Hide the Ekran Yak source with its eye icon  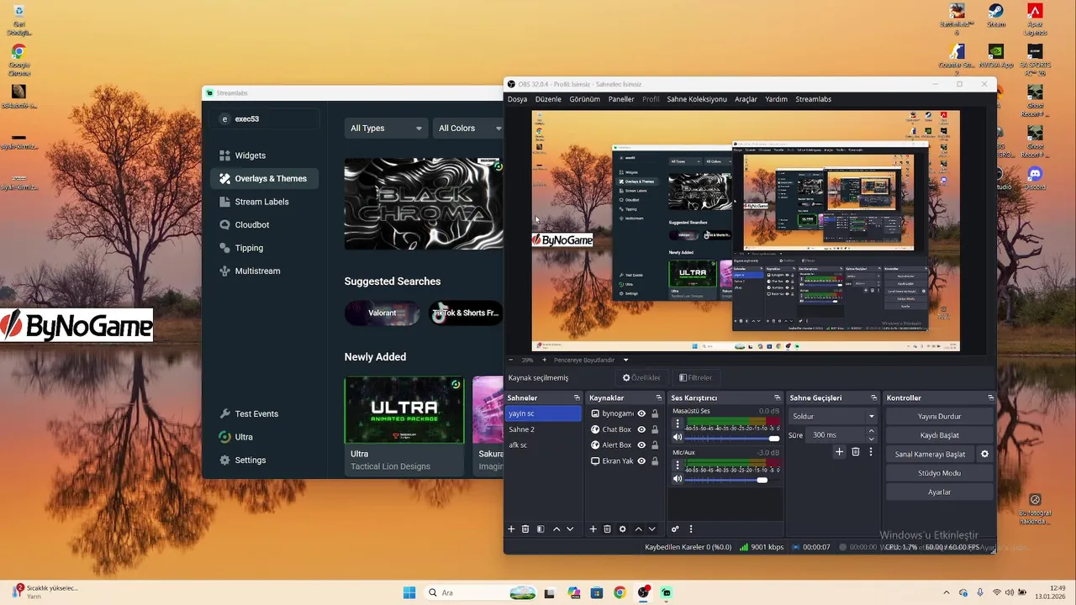pyautogui.click(x=641, y=461)
